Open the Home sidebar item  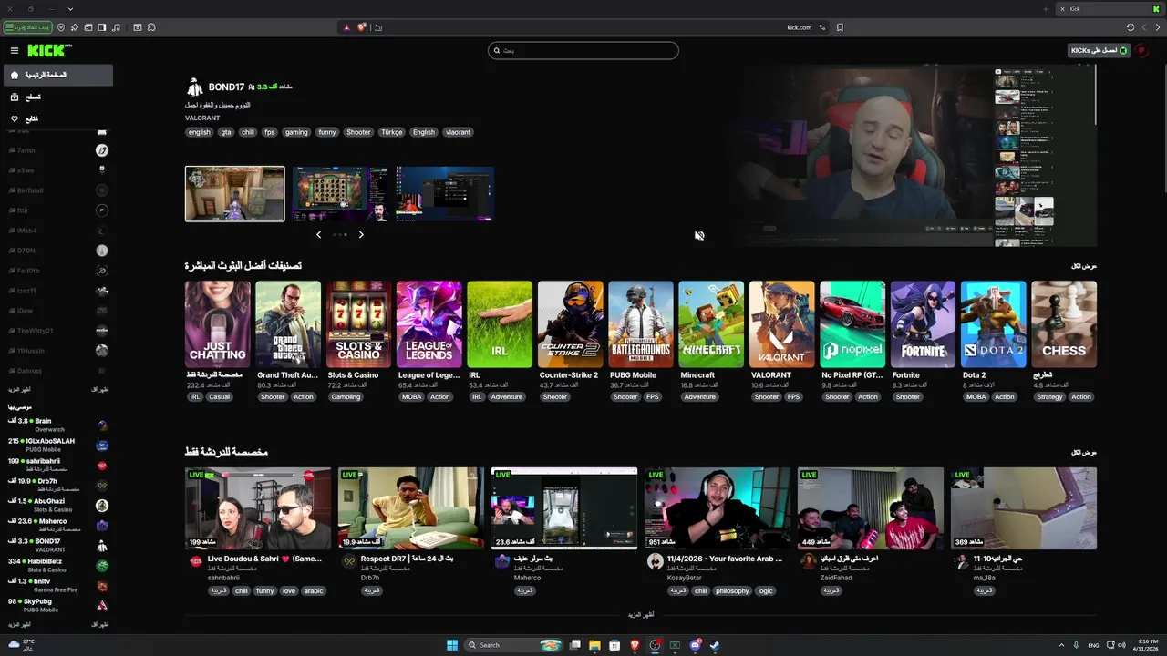[58, 75]
